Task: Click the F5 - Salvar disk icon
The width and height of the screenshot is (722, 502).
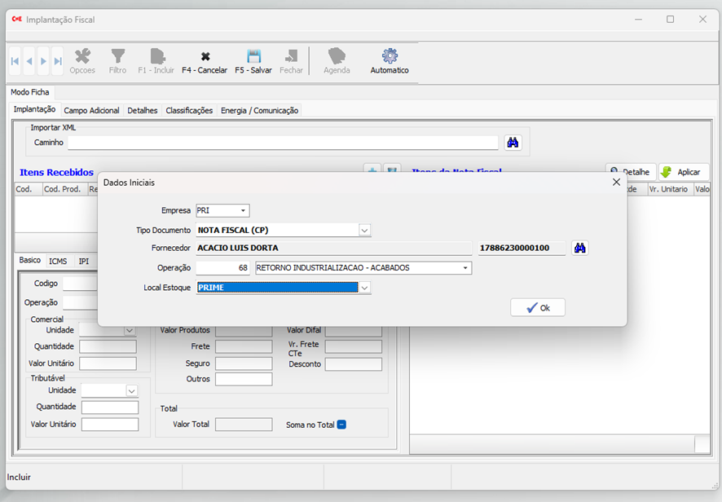Action: pos(253,57)
